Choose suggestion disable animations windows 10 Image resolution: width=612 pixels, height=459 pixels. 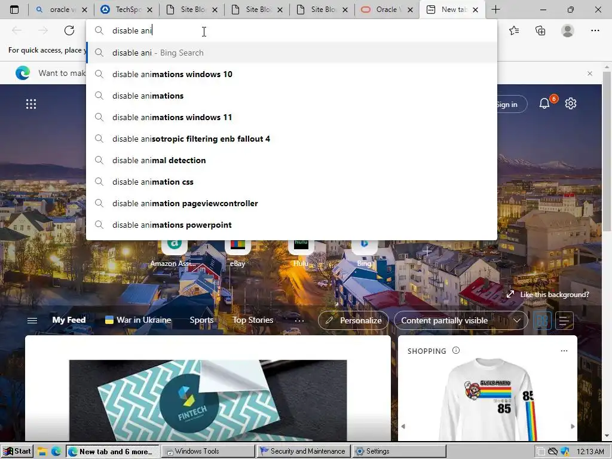292,74
